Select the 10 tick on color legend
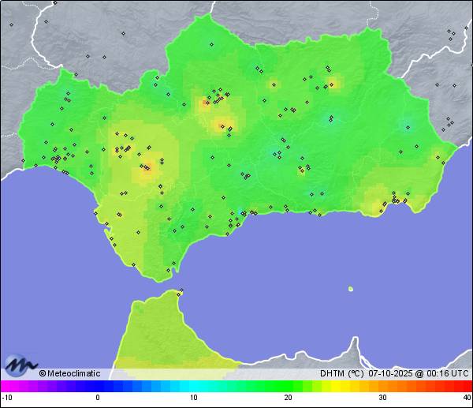 click(x=193, y=398)
